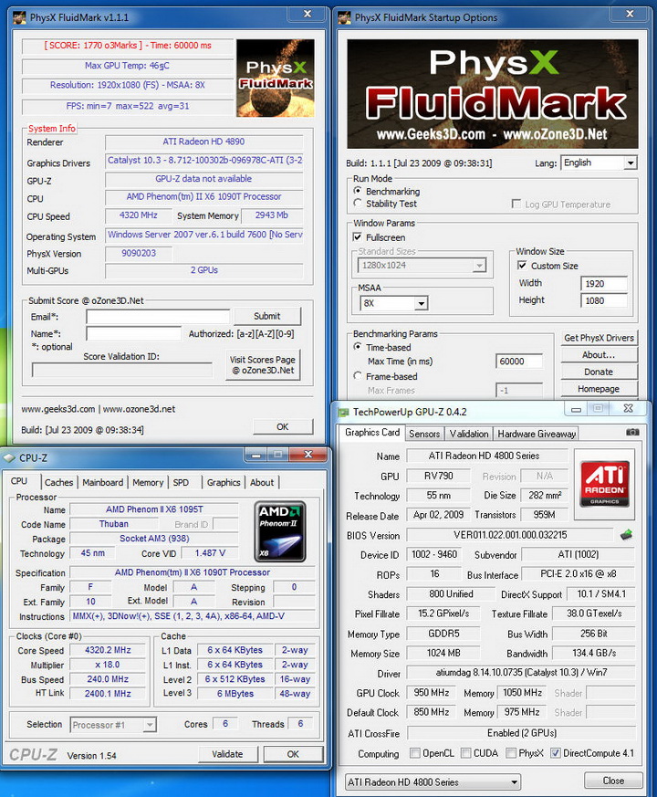Click the Validate button in CPU-Z
The width and height of the screenshot is (657, 797).
[227, 754]
